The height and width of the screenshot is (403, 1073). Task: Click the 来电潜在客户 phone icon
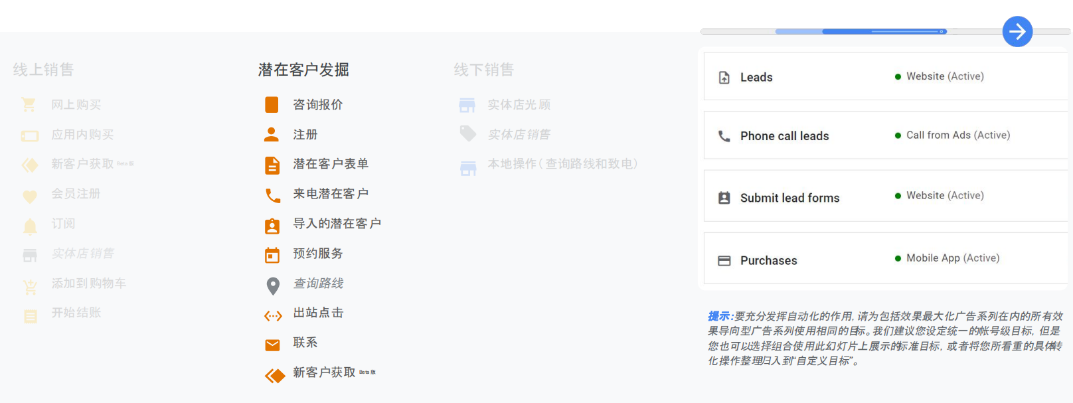coord(272,195)
